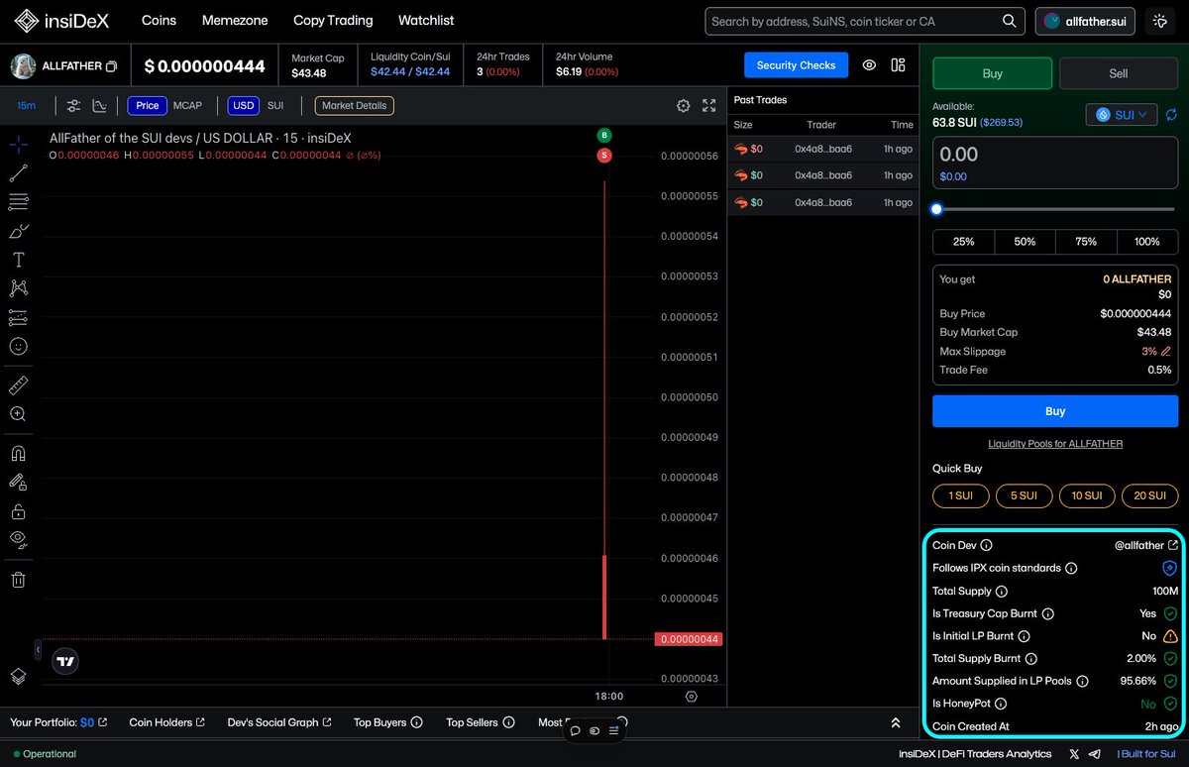Set amount to 50%
The width and height of the screenshot is (1189, 767).
tap(1025, 242)
